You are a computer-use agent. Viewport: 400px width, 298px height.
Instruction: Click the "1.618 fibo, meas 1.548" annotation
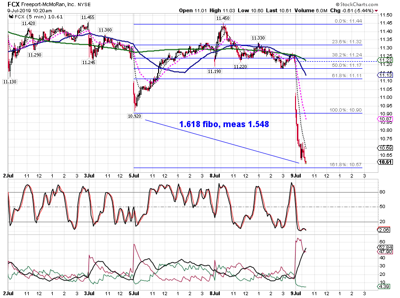click(x=224, y=124)
